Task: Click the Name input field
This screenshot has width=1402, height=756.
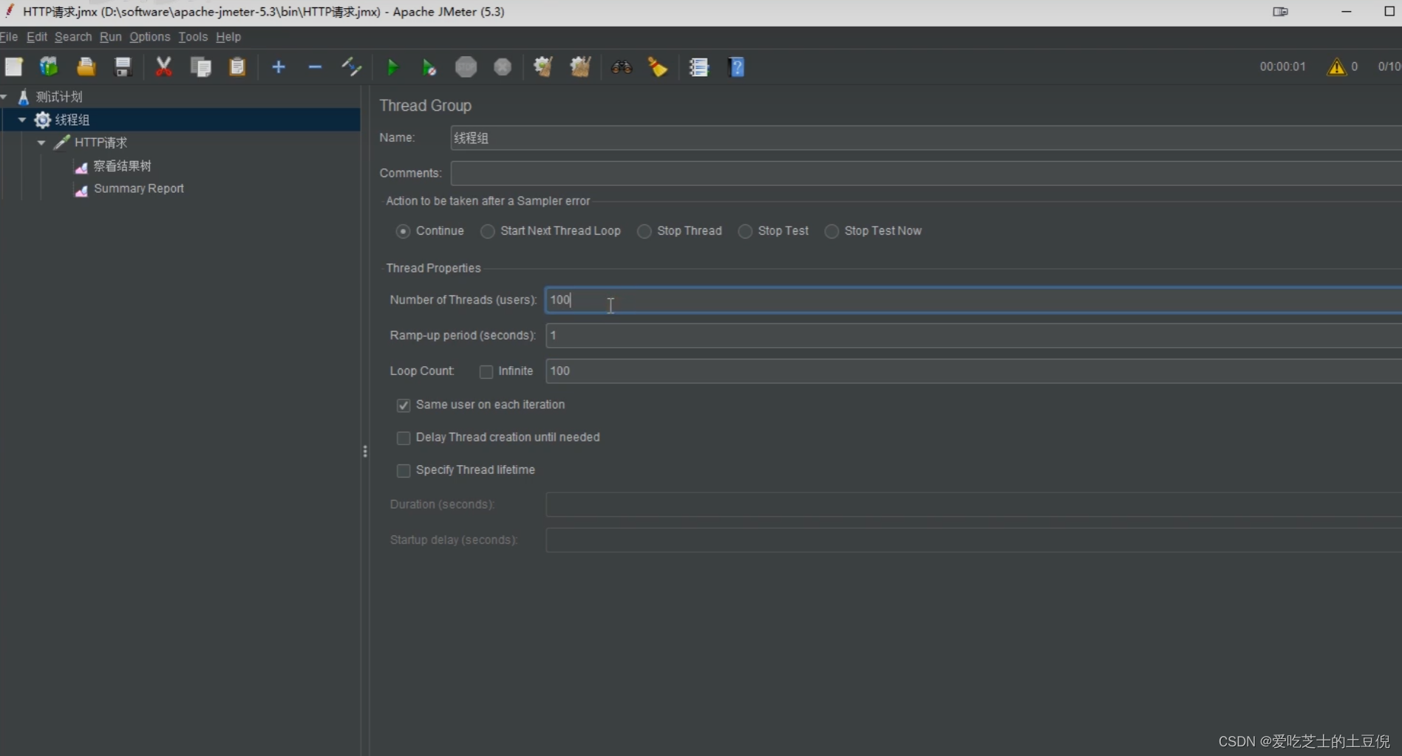Action: 925,138
